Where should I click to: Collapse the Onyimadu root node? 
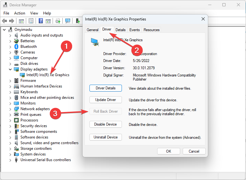[4, 30]
